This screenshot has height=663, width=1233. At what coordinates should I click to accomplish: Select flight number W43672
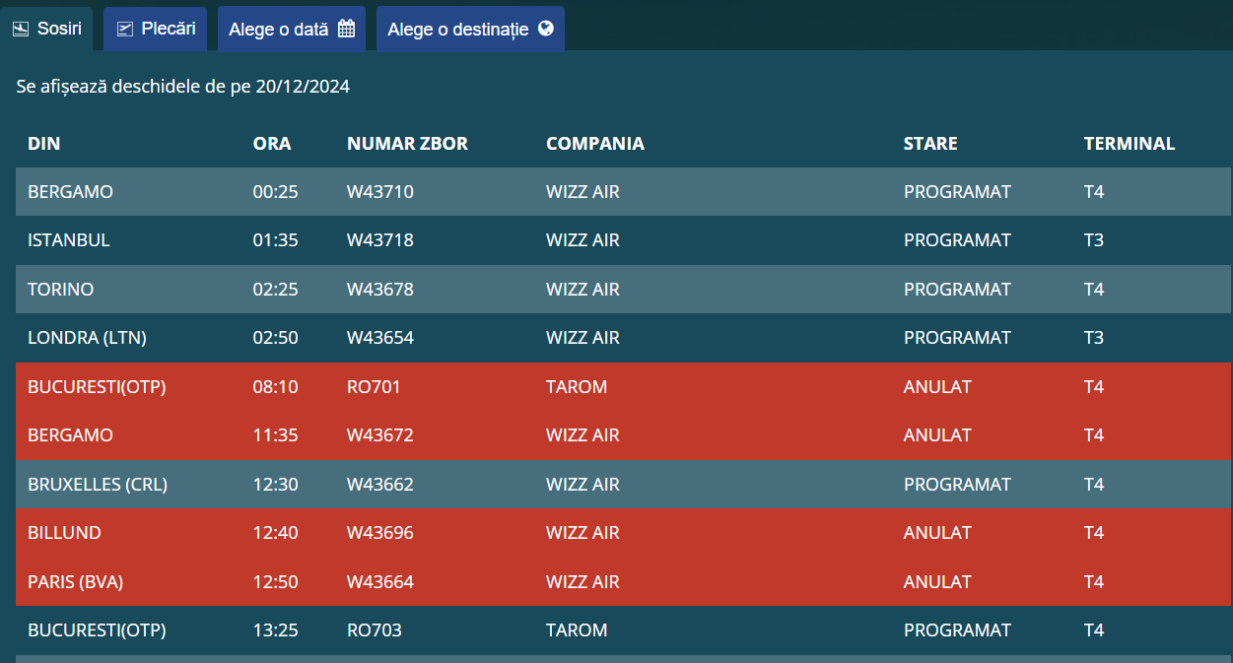click(x=380, y=435)
